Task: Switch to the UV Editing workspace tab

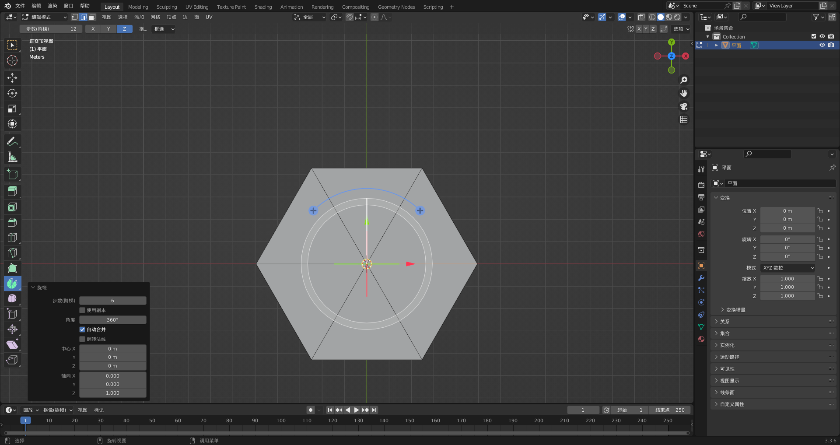Action: click(197, 7)
